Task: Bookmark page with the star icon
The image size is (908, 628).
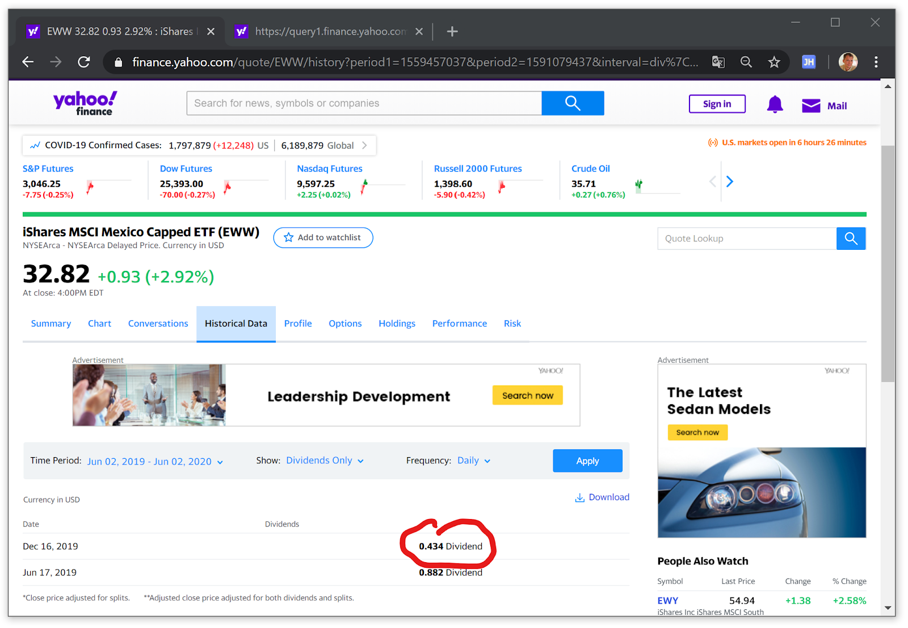Action: click(x=774, y=62)
